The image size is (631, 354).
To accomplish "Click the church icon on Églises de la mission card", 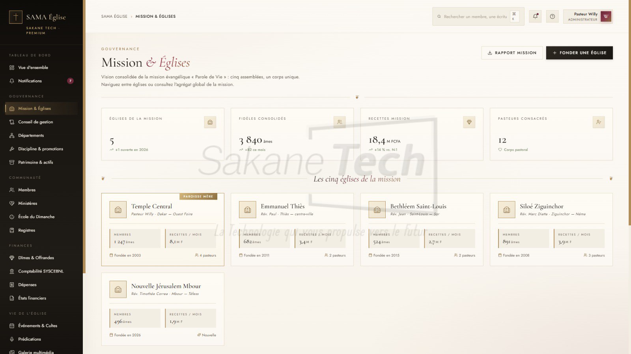I will (x=210, y=122).
